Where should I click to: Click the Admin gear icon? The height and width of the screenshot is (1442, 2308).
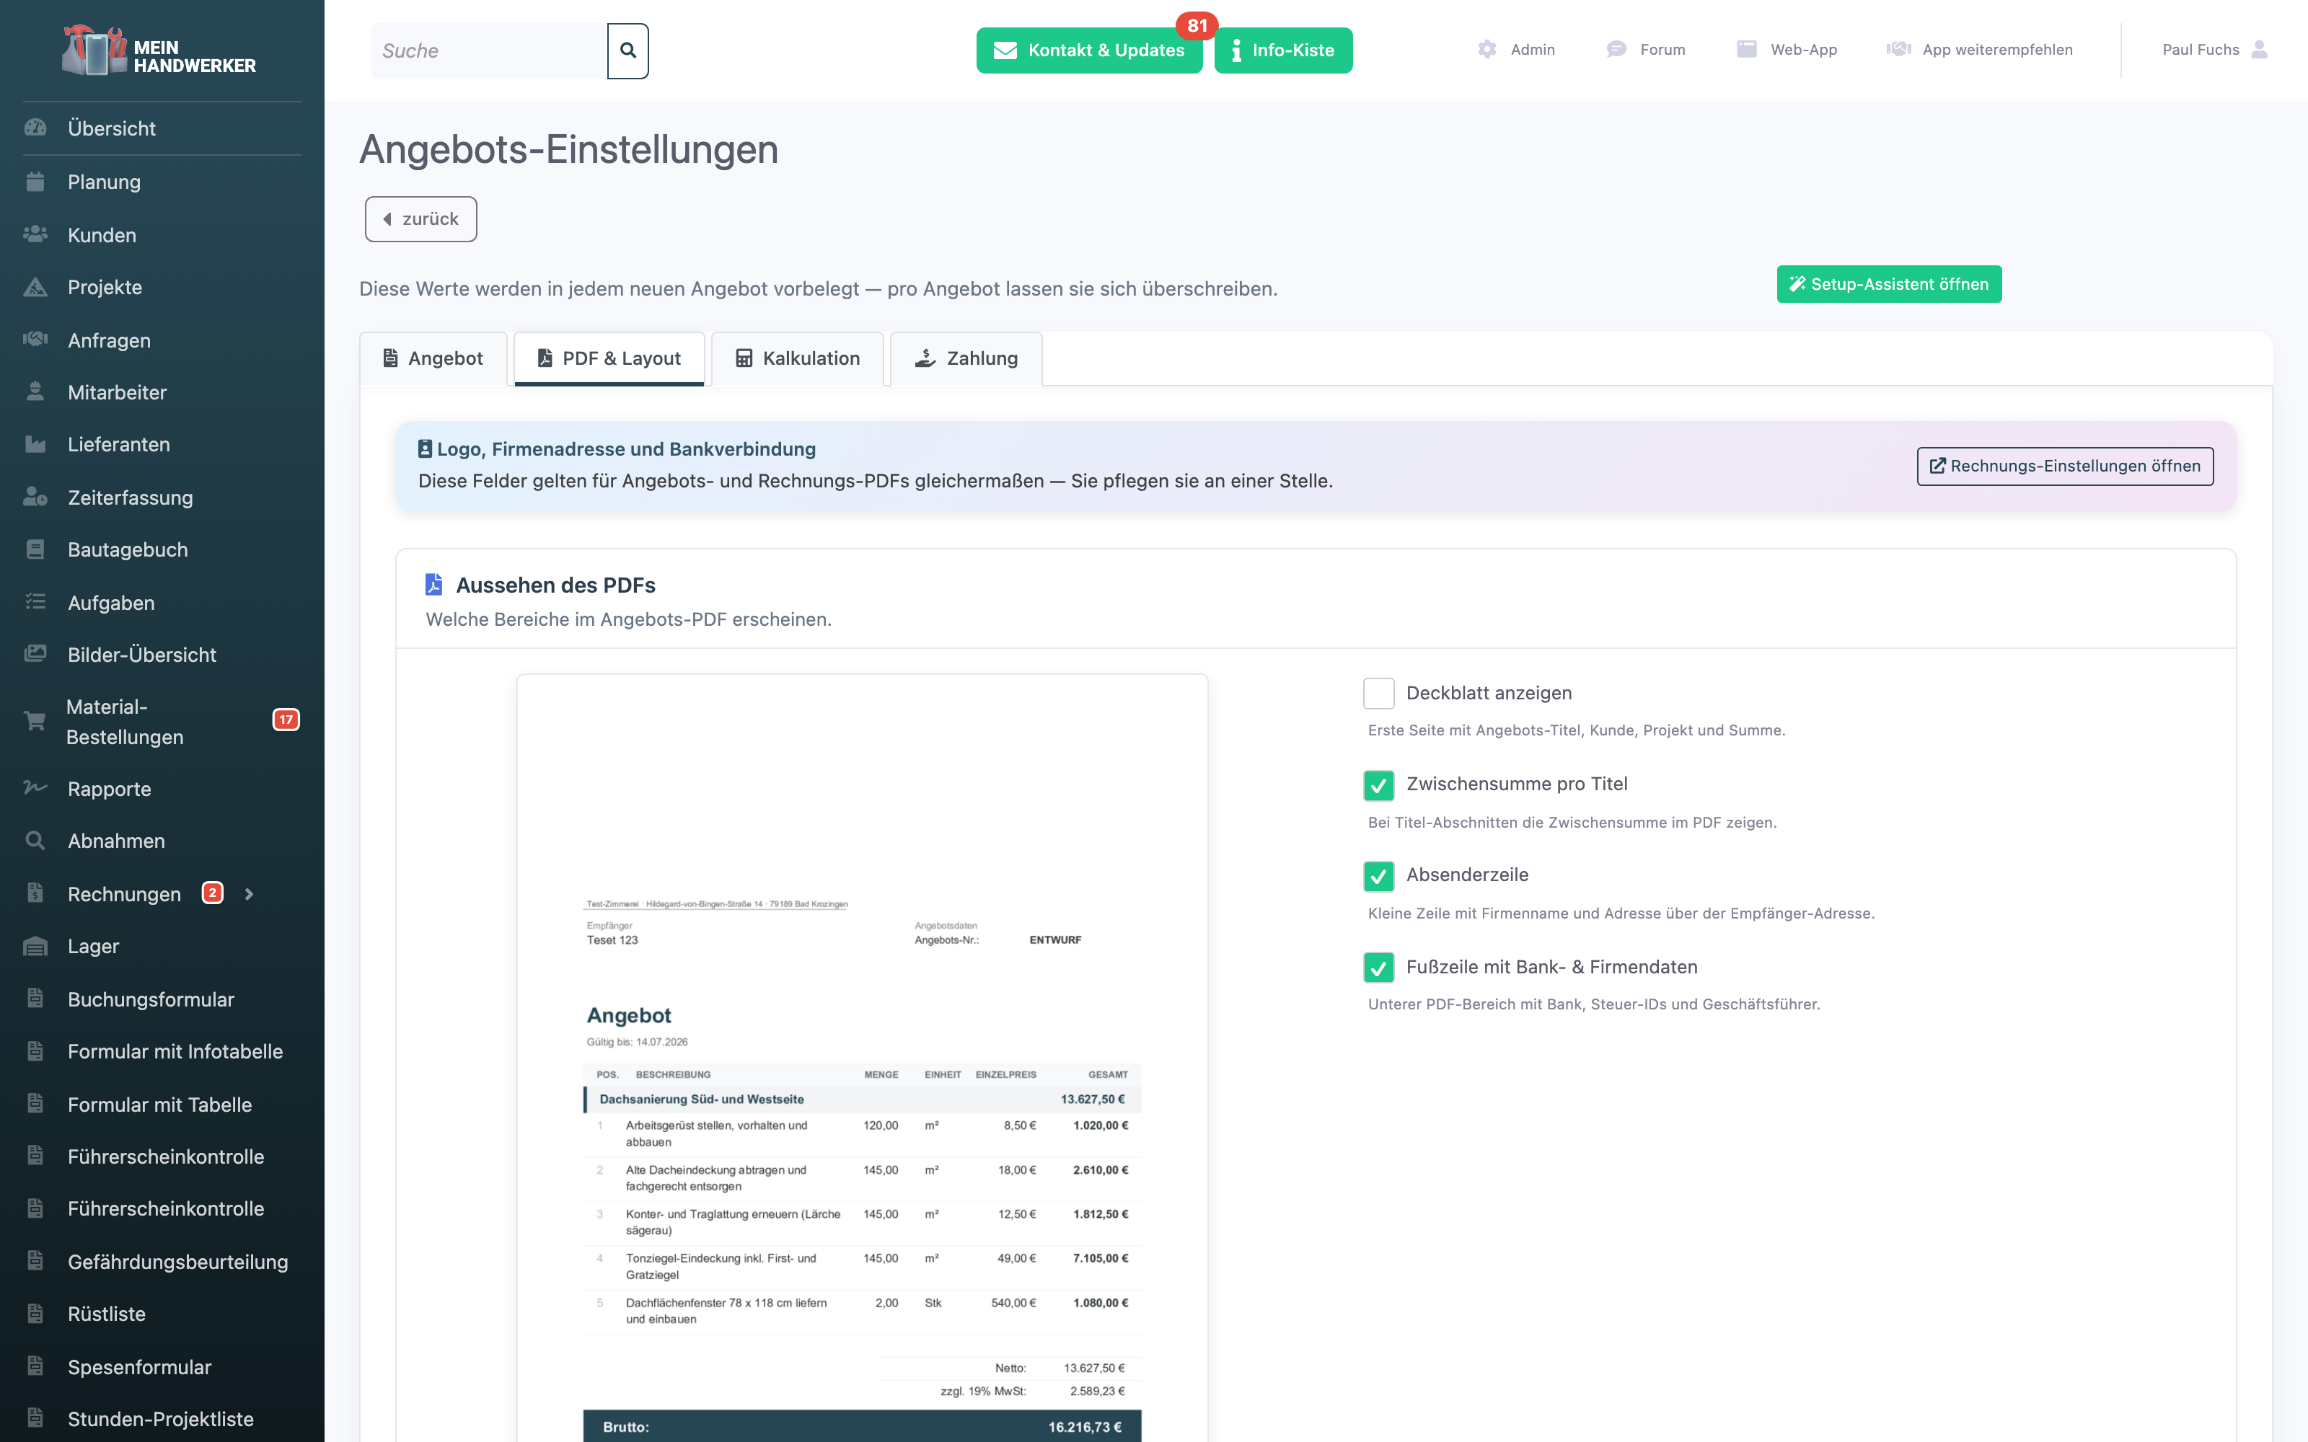pos(1486,50)
